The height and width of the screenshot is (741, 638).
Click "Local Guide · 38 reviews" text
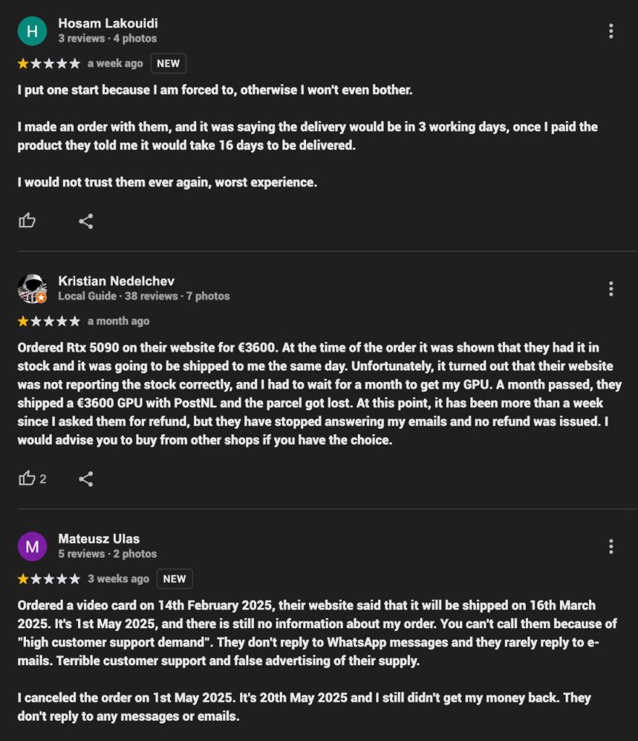[118, 296]
